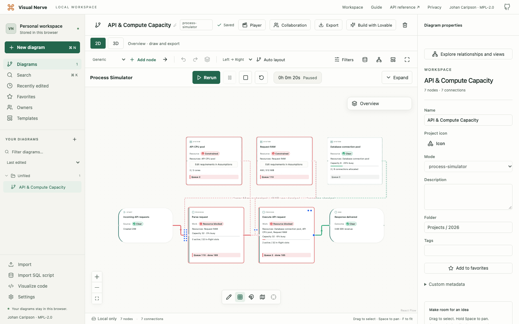
Task: Switch to 2D view
Action: click(x=98, y=43)
